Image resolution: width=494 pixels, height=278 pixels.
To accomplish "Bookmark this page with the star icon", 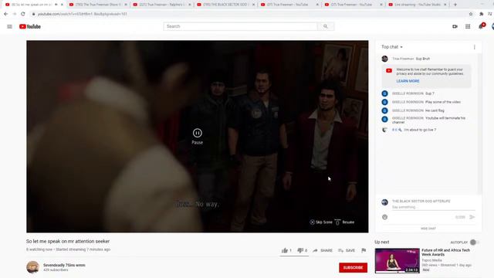I will point(471,14).
